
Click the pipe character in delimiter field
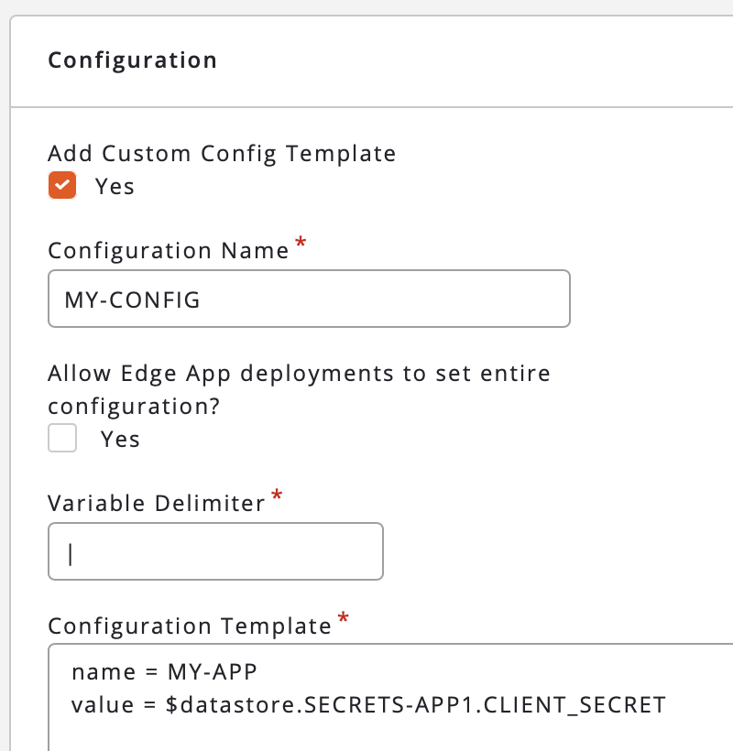click(70, 552)
